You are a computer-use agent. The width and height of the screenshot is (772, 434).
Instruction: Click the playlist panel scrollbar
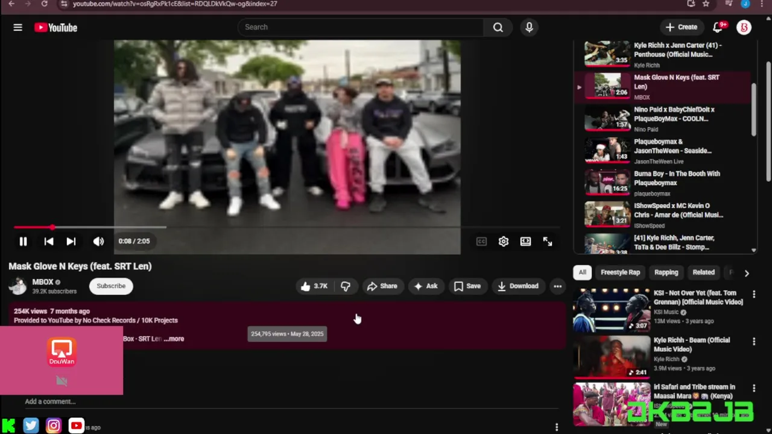click(x=754, y=108)
